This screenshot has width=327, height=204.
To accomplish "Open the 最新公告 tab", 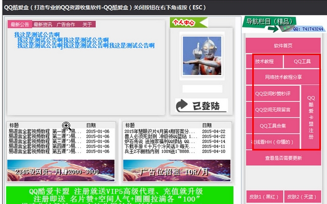I will pos(20,24).
